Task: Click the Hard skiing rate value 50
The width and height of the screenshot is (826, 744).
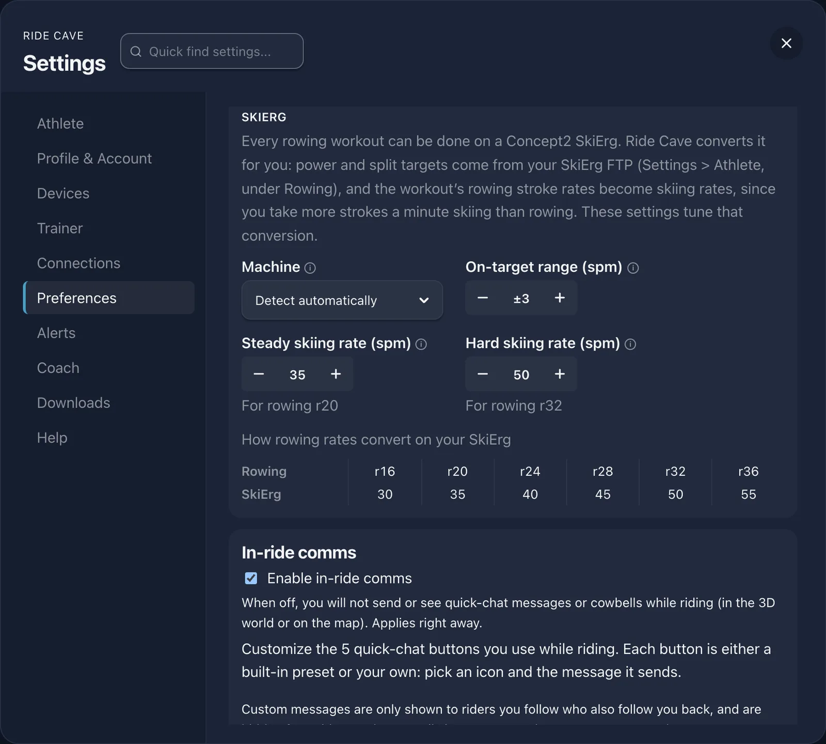Action: click(521, 375)
